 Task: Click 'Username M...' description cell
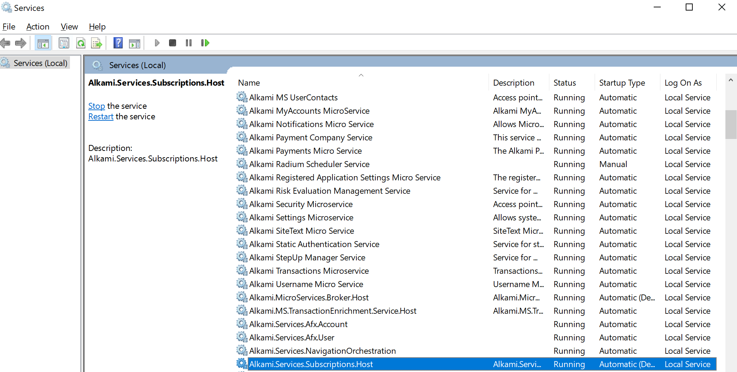tap(518, 284)
